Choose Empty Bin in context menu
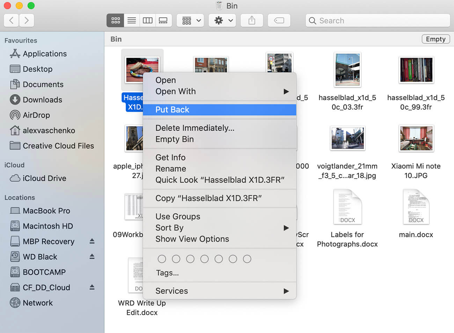 pos(220,139)
